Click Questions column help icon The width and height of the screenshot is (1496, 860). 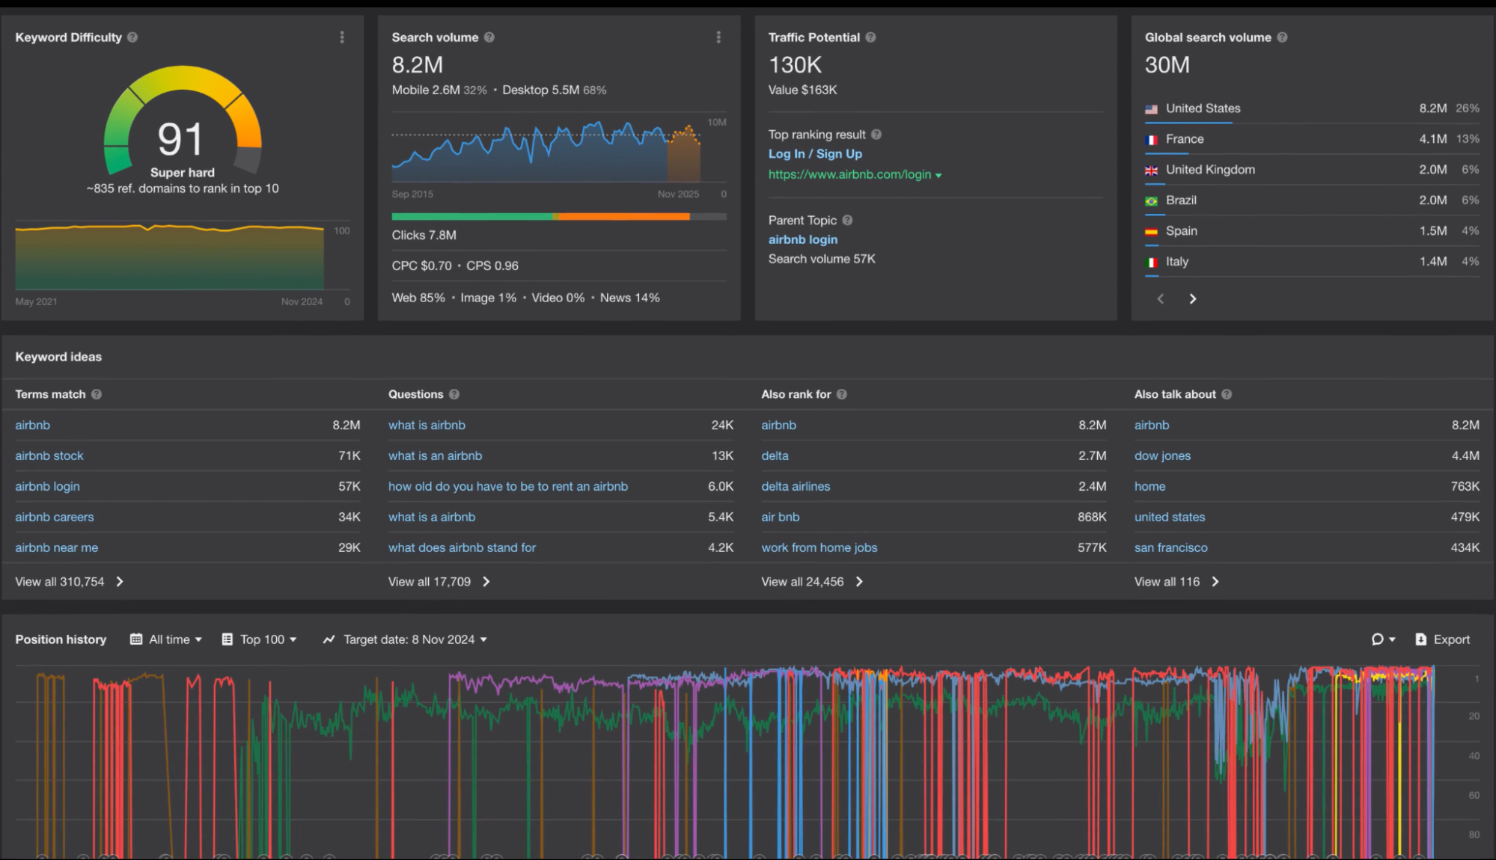click(x=454, y=394)
